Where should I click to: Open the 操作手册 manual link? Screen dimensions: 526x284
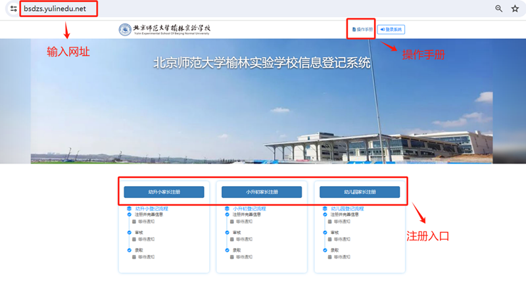pyautogui.click(x=362, y=30)
